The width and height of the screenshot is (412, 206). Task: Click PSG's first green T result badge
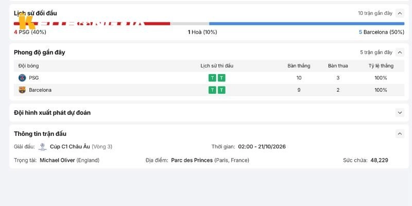pyautogui.click(x=212, y=78)
